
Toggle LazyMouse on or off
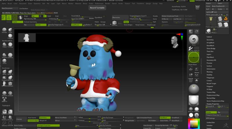click(77, 25)
